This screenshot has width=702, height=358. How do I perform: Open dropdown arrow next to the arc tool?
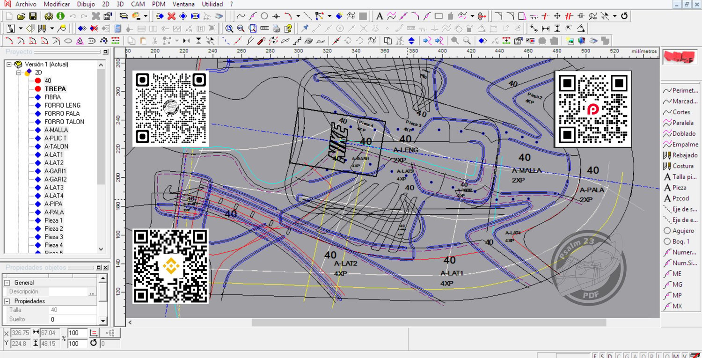[298, 16]
